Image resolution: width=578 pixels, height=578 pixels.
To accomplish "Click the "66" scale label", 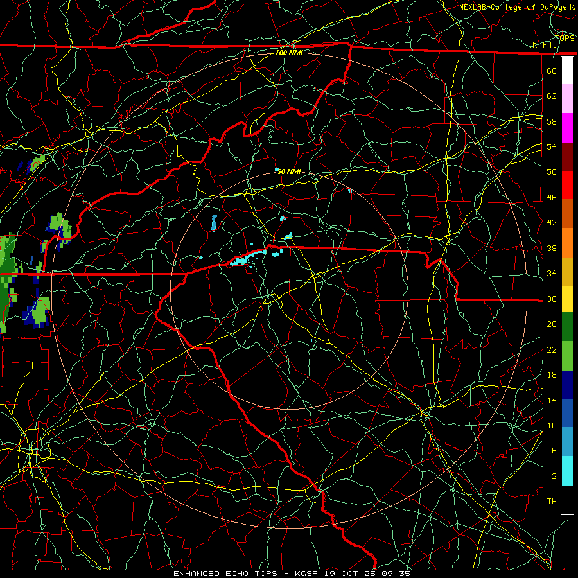I will [x=552, y=71].
